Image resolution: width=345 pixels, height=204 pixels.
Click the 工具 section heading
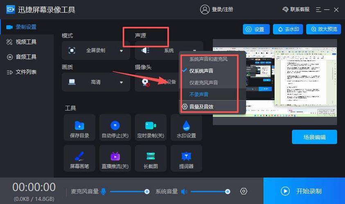click(x=70, y=108)
